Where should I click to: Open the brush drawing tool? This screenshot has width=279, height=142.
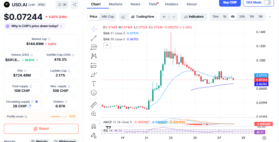94,75
